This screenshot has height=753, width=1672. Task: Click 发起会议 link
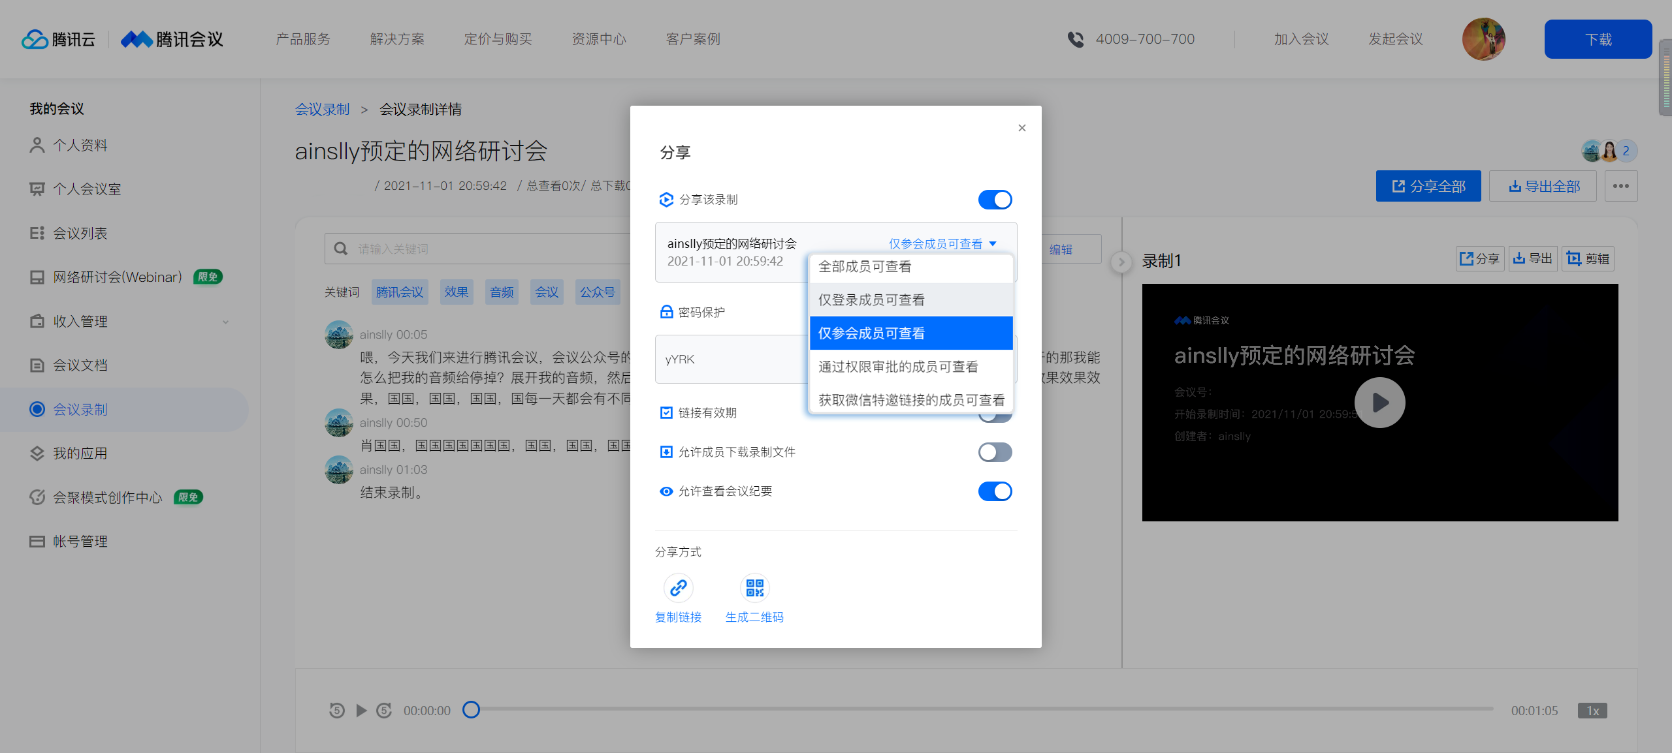click(1396, 39)
